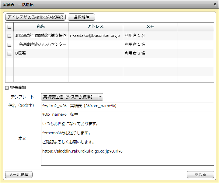
Task: Click the 実績表送信【システム標準】 template field
Action: click(x=69, y=97)
